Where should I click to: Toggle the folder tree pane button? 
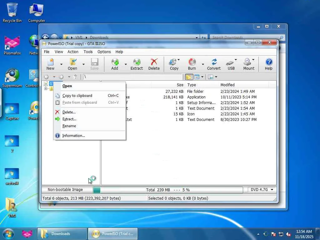[x=188, y=77]
